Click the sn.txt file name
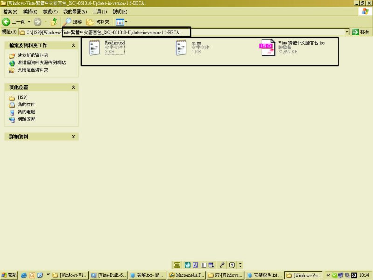This screenshot has height=280, width=373. point(196,43)
